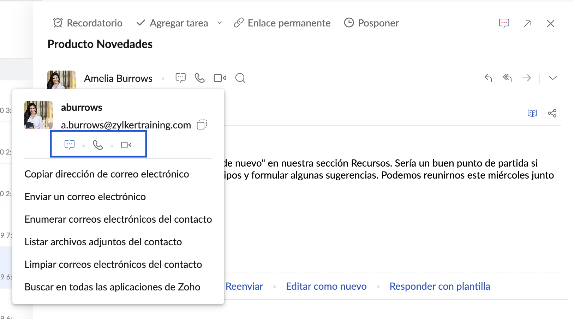Open the reader view book icon

[x=532, y=113]
